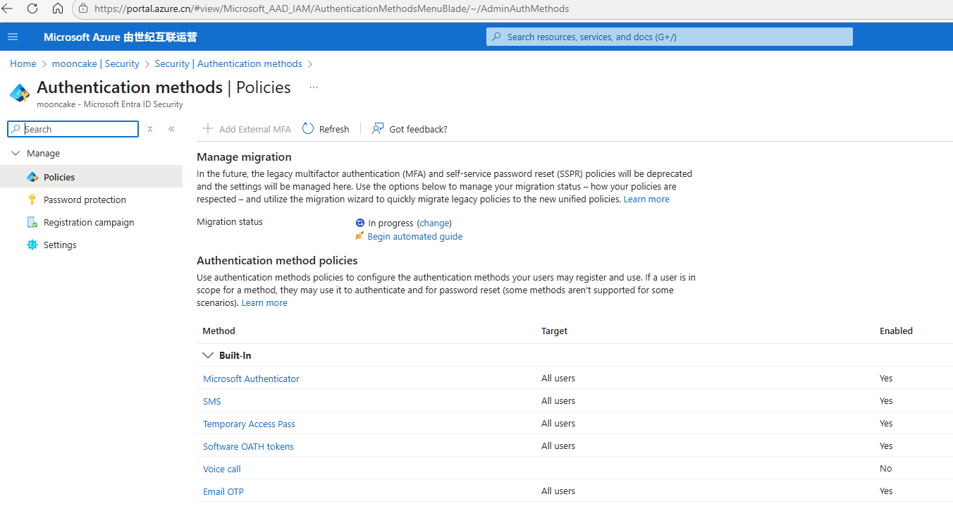Click the Refresh icon in the toolbar
Viewport: 953px width, 516px height.
pyautogui.click(x=308, y=129)
